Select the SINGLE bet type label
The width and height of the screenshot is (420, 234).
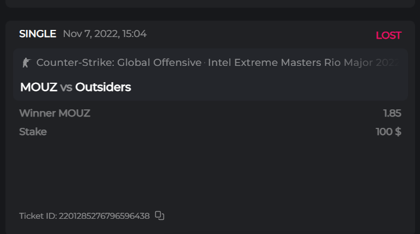[x=38, y=34]
